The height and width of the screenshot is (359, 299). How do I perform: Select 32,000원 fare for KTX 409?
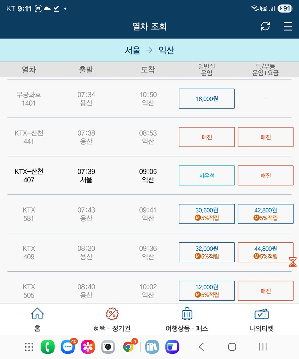(x=207, y=252)
